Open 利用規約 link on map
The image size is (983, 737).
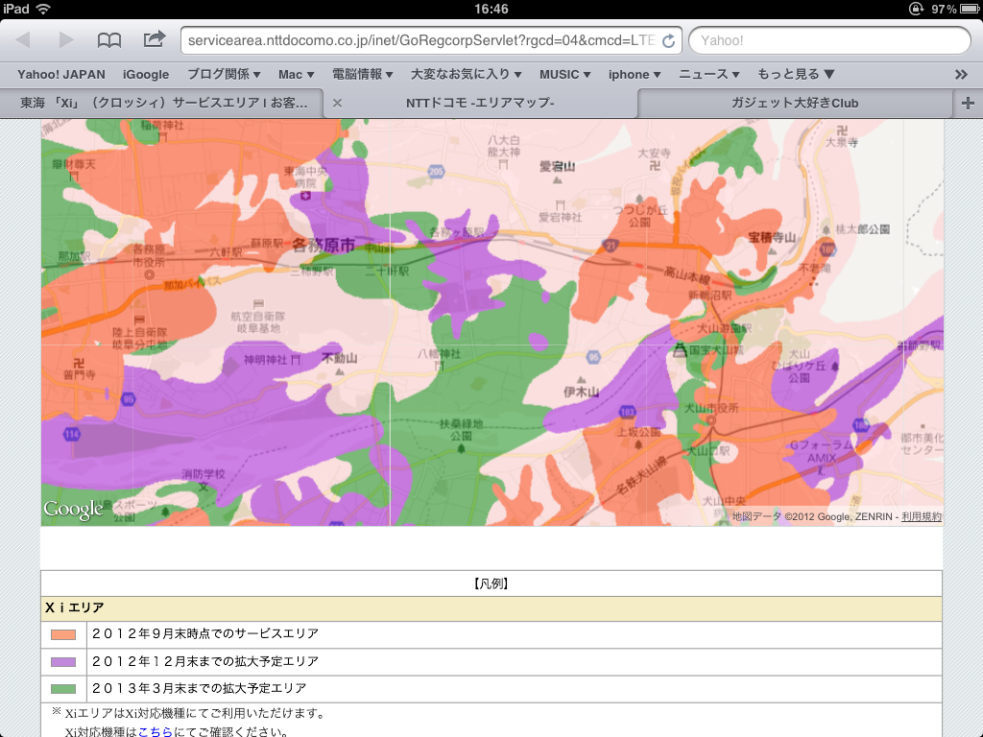coord(922,516)
